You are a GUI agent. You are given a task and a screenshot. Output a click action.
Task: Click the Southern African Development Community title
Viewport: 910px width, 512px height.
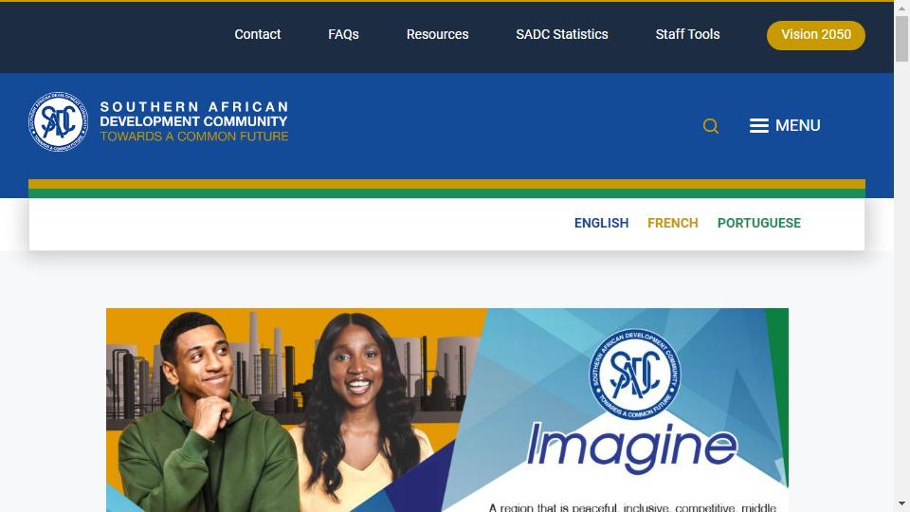coord(193,115)
